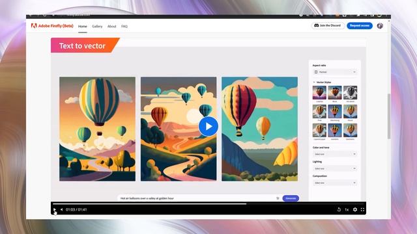
Task: Open the Aspect ratio dropdown
Action: (x=335, y=72)
